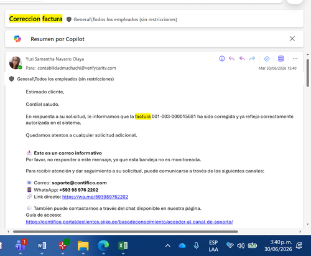311x256 pixels.
Task: Click sender profile photo of Yuri Samantha
Action: (x=16, y=63)
